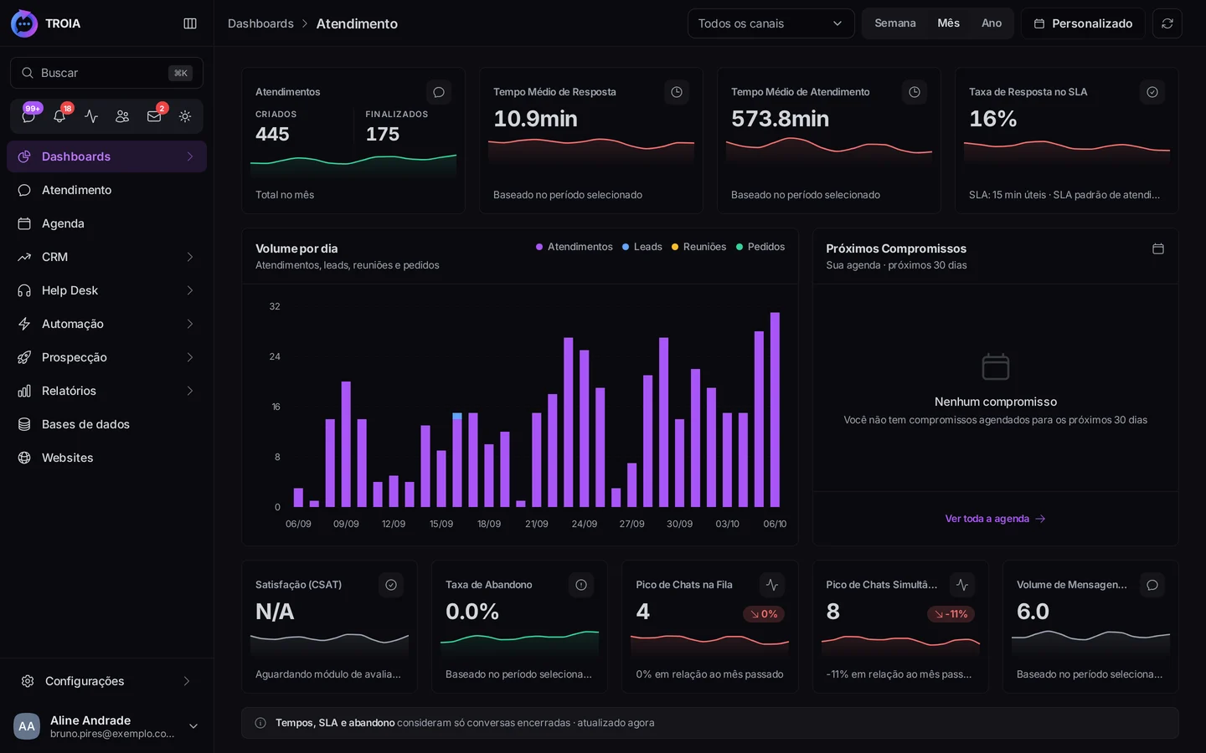
Task: Open the Todos os canais dropdown
Action: click(770, 23)
